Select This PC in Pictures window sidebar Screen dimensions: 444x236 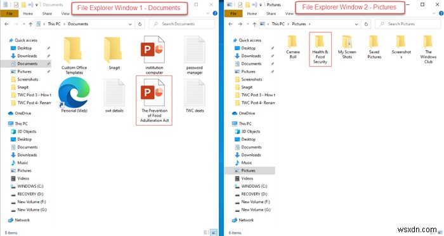click(x=242, y=124)
